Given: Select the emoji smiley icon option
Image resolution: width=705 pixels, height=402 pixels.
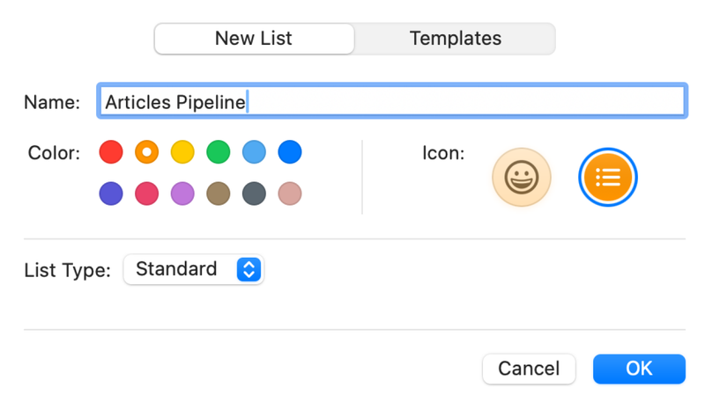Looking at the screenshot, I should [522, 177].
